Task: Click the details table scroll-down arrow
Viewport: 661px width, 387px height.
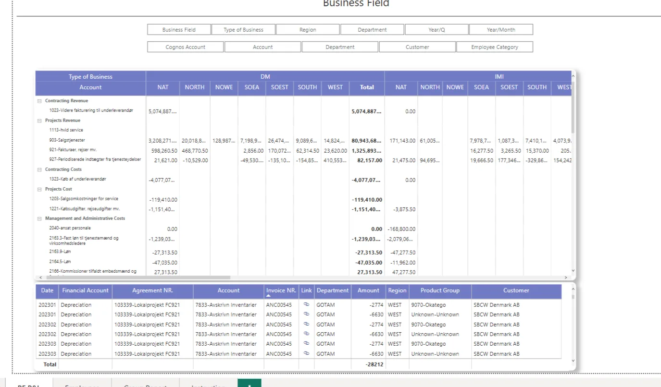Action: 573,360
